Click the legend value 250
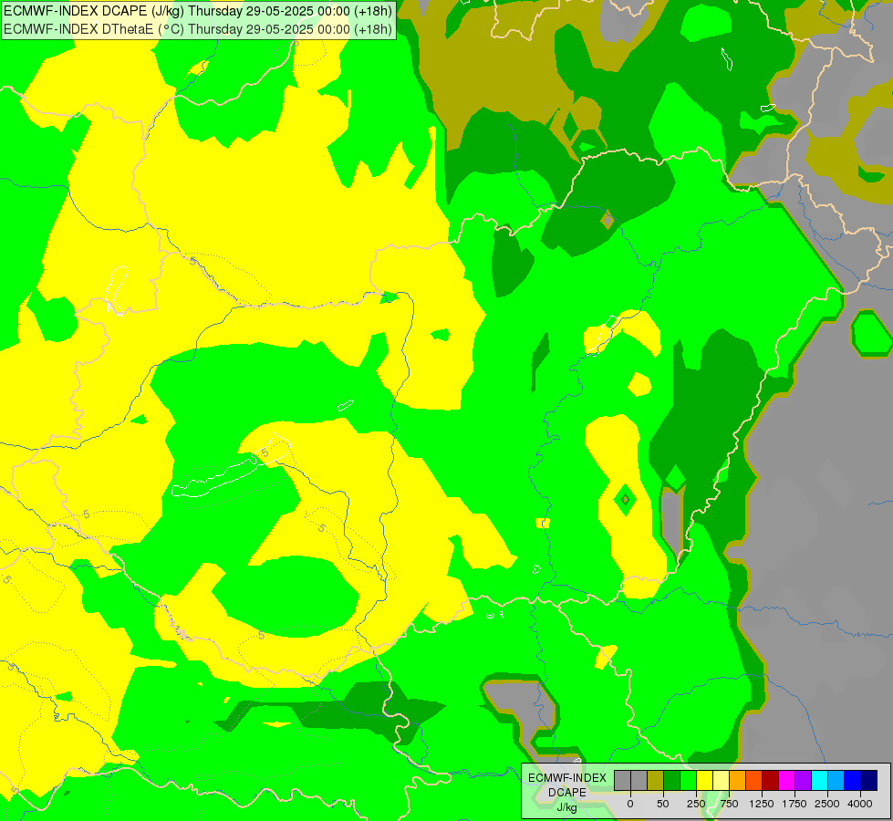This screenshot has height=821, width=893. [696, 804]
